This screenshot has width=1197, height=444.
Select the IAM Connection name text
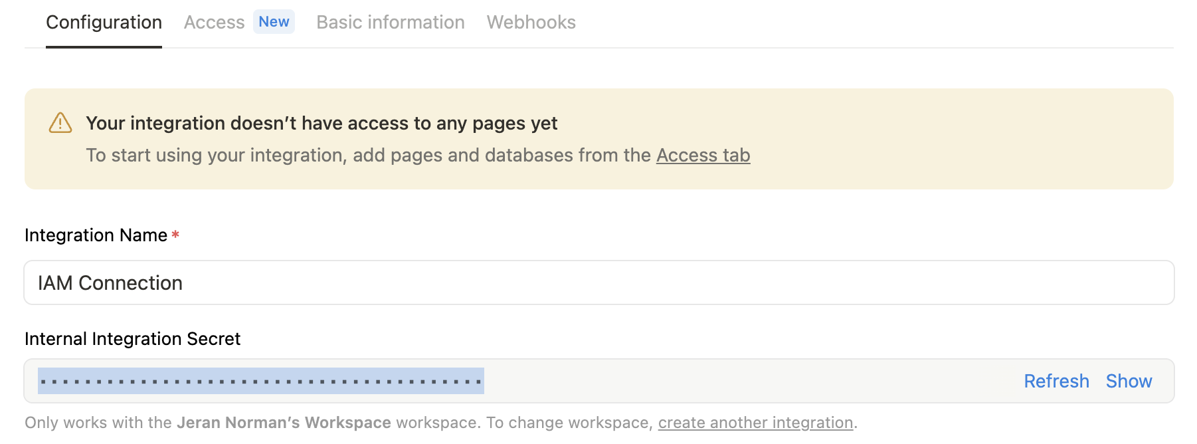coord(110,282)
